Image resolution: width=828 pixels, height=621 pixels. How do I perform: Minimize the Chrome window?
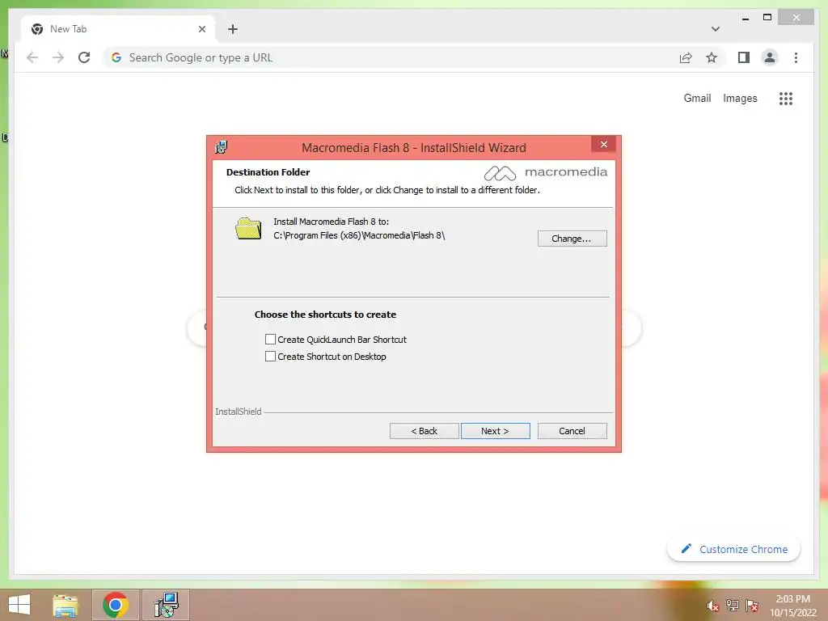coord(745,18)
